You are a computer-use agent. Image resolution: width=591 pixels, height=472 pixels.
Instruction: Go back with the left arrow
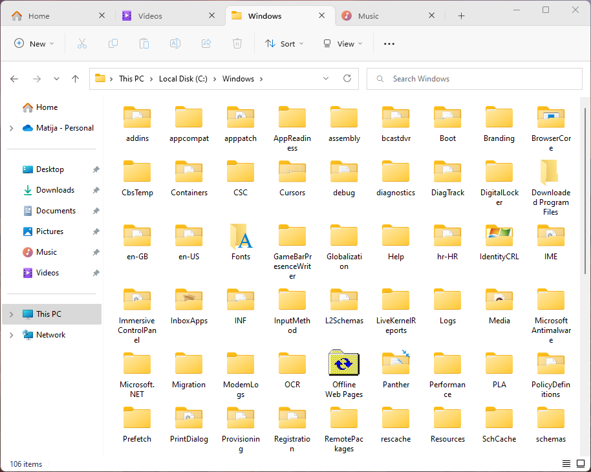14,79
